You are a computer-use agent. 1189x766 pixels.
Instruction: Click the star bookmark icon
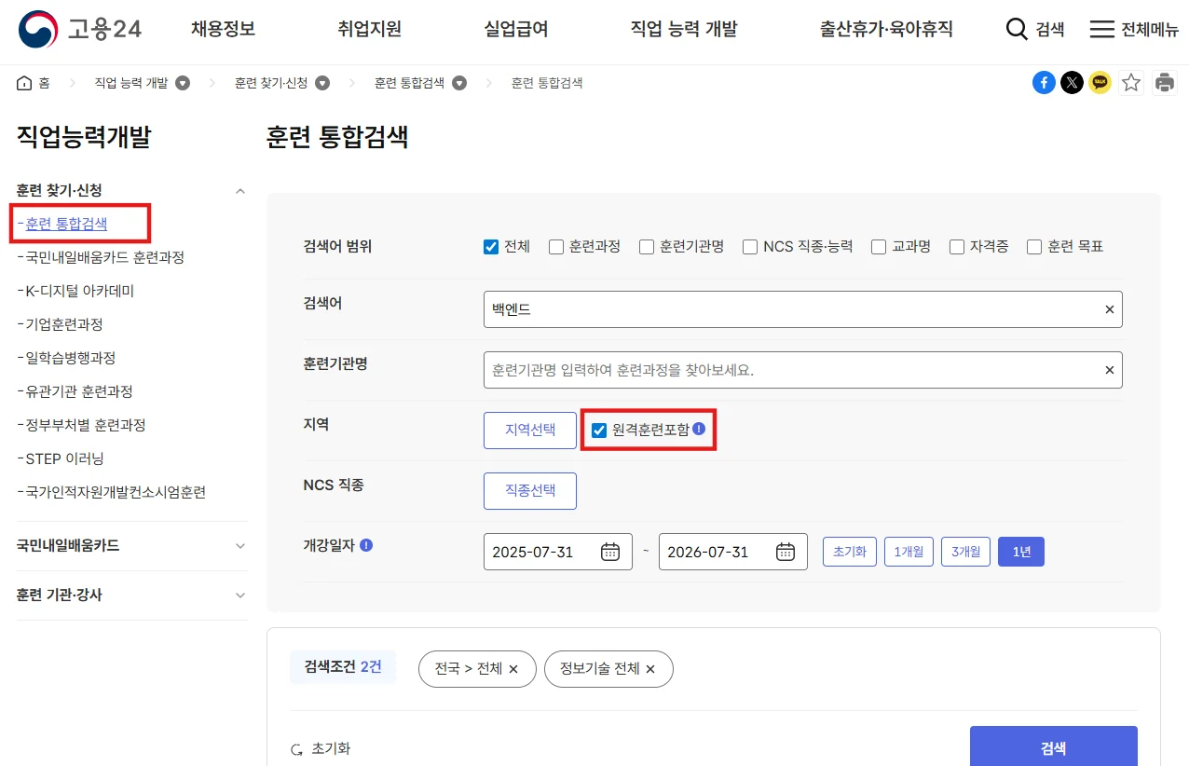1131,83
